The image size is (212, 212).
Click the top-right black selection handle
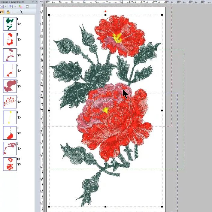(162, 15)
